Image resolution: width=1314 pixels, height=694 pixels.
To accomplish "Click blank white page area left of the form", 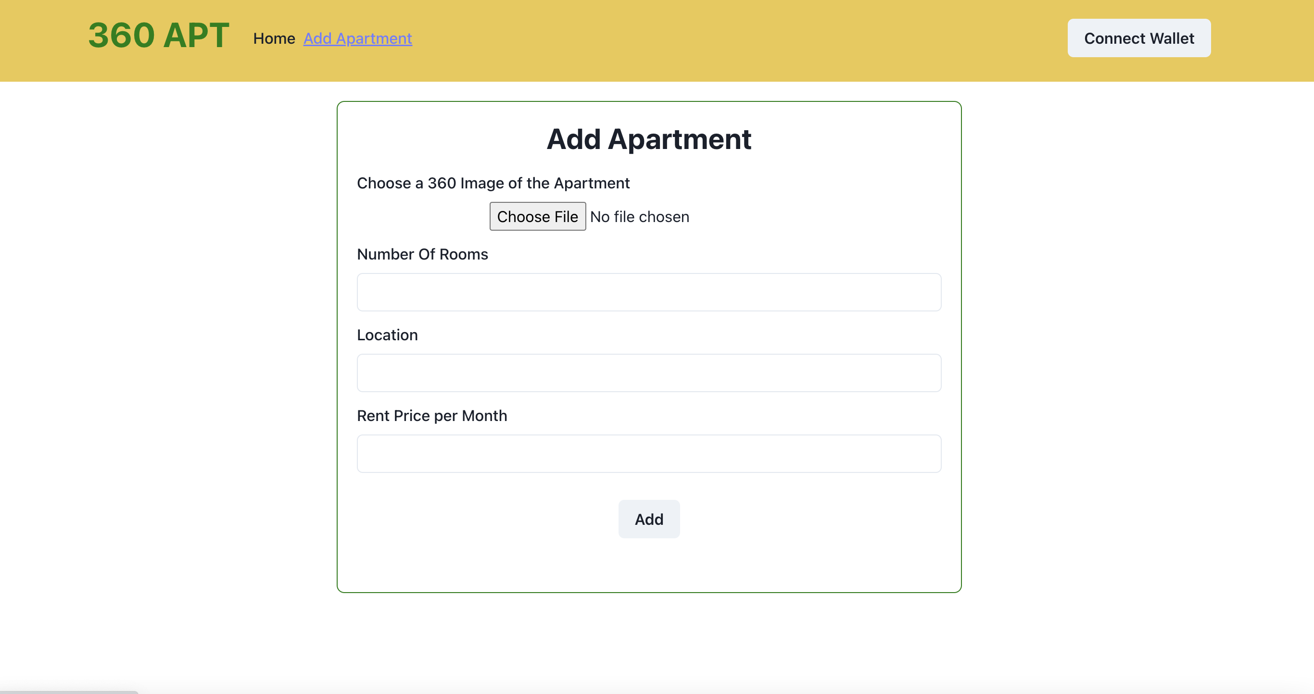I will [168, 357].
